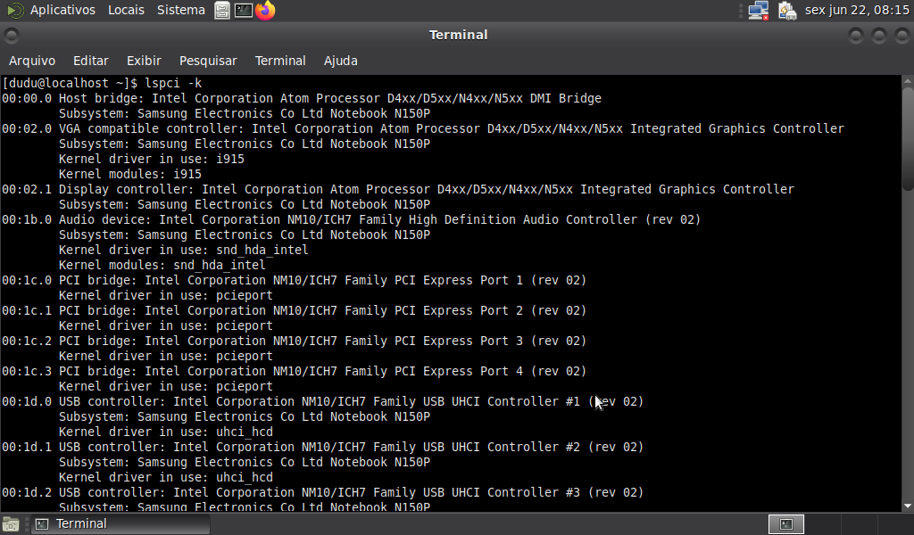
Task: Launch Firefox from the top panel
Action: [x=265, y=11]
